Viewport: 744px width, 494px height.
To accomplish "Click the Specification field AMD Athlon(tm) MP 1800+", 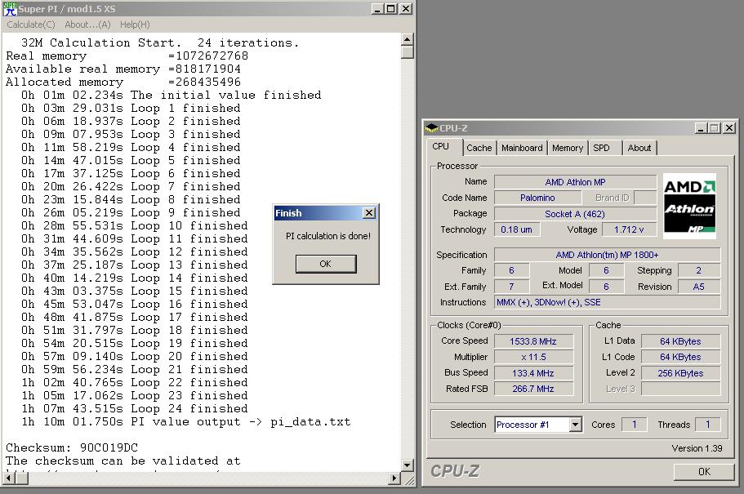I will [607, 255].
